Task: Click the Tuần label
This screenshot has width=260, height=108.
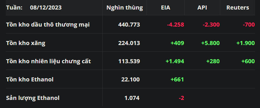Action: pos(14,8)
